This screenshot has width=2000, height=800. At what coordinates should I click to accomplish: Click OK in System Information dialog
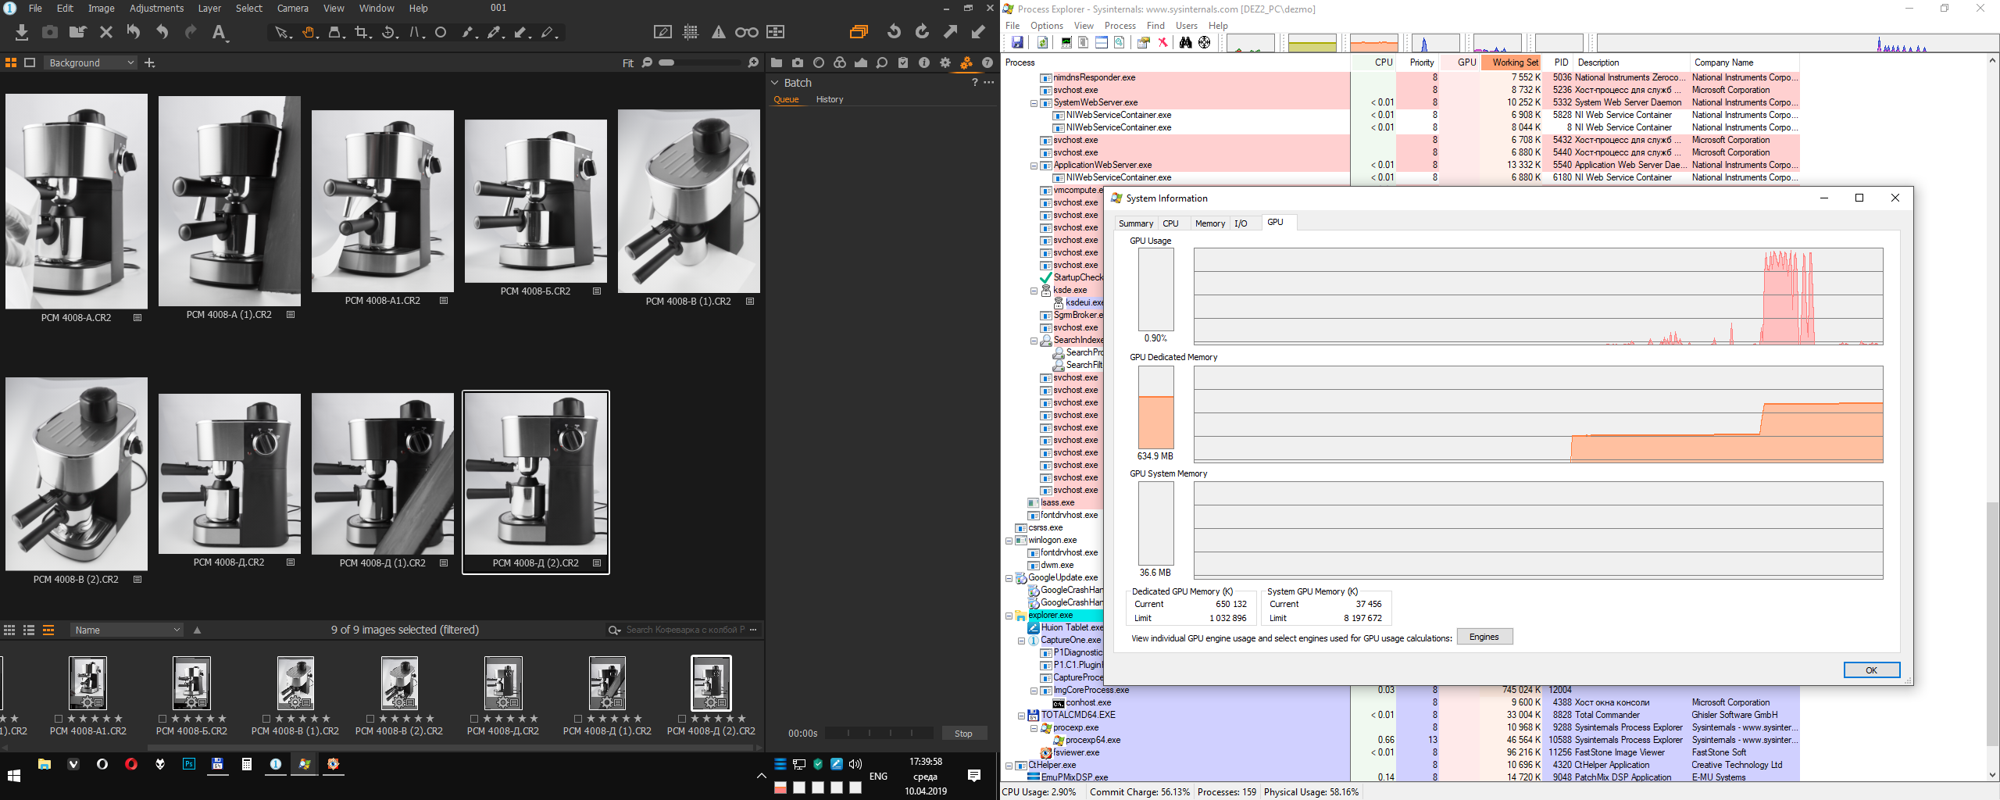point(1871,670)
